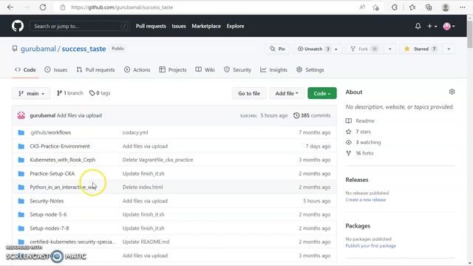The width and height of the screenshot is (473, 266).
Task: Open the Add file dropdown
Action: 287,94
